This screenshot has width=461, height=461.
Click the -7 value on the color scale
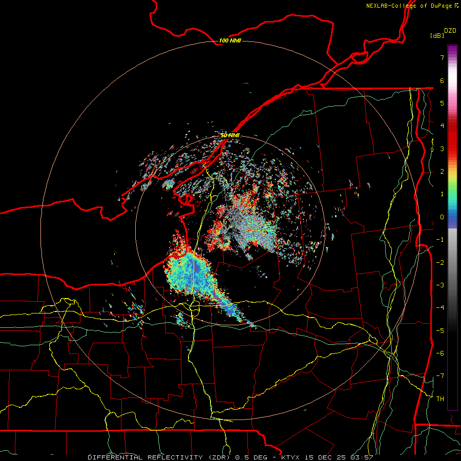440,376
